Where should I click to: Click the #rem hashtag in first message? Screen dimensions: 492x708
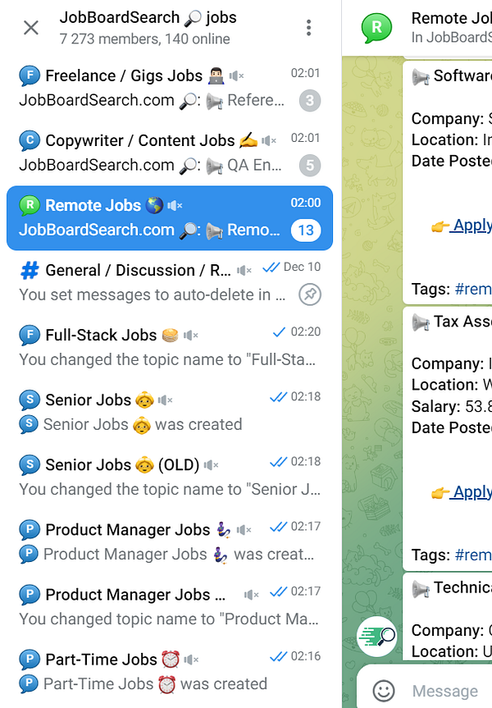[x=473, y=289]
